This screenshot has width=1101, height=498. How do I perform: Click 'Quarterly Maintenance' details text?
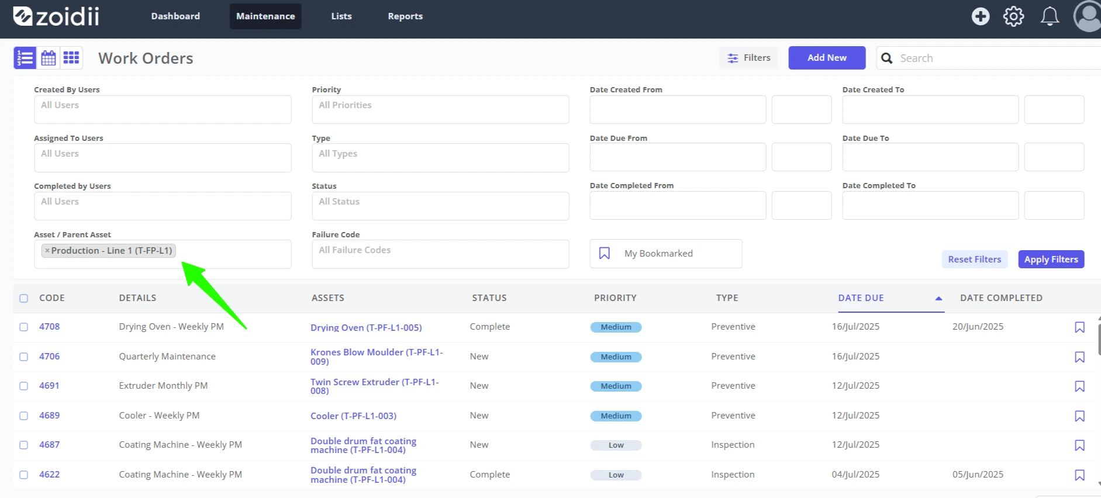[167, 357]
